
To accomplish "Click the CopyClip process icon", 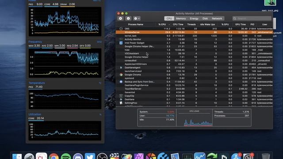I will click(x=121, y=96).
